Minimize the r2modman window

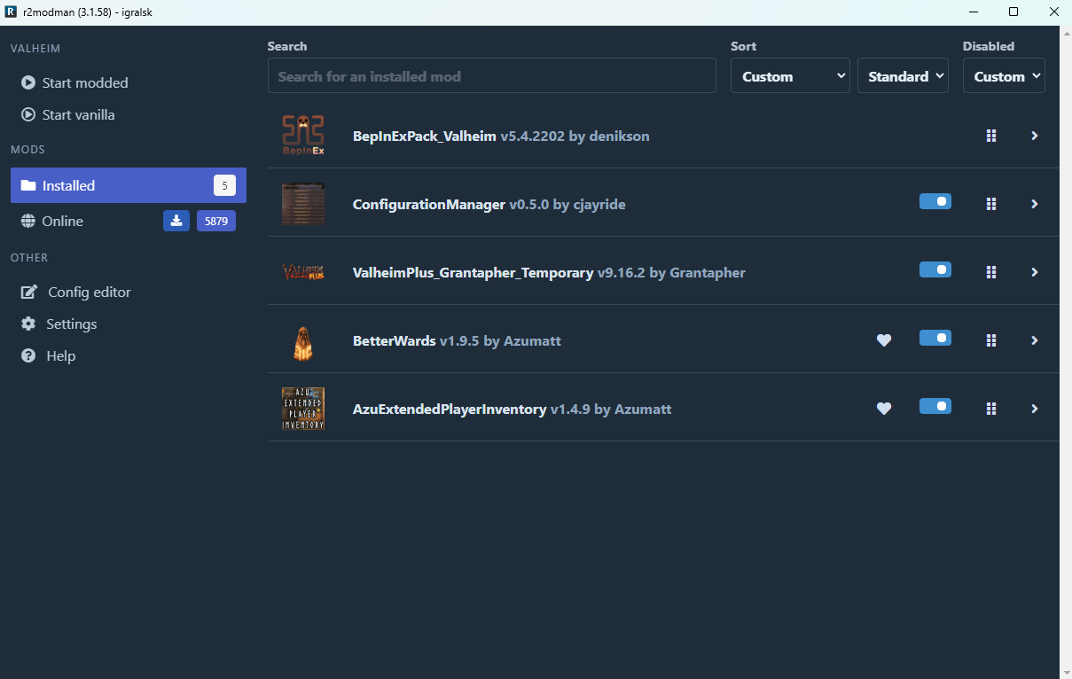(973, 12)
